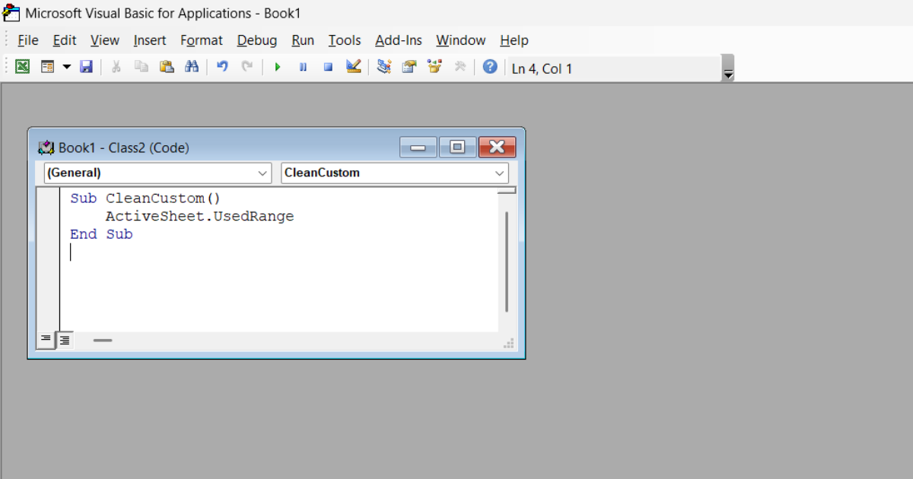Viewport: 913px width, 479px height.
Task: Open the Project Explorer icon
Action: pos(384,67)
